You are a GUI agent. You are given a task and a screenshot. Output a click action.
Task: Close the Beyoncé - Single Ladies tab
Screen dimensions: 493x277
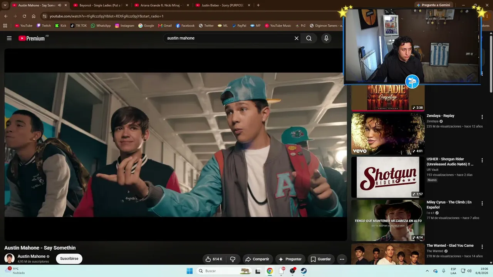[126, 5]
